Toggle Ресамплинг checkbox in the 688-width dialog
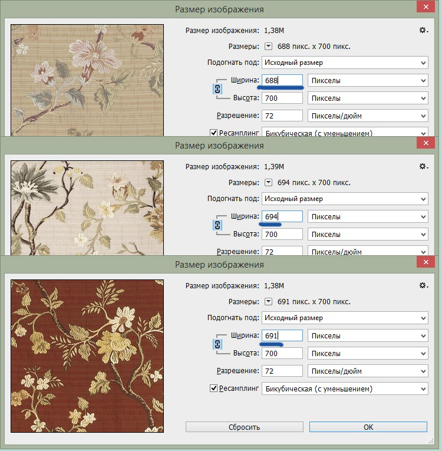This screenshot has height=451, width=442. [215, 133]
